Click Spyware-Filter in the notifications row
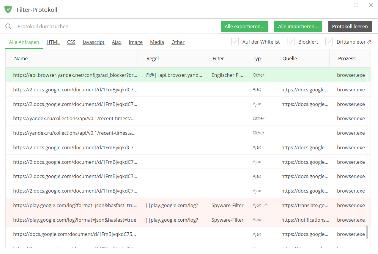The image size is (378, 254). 227,220
